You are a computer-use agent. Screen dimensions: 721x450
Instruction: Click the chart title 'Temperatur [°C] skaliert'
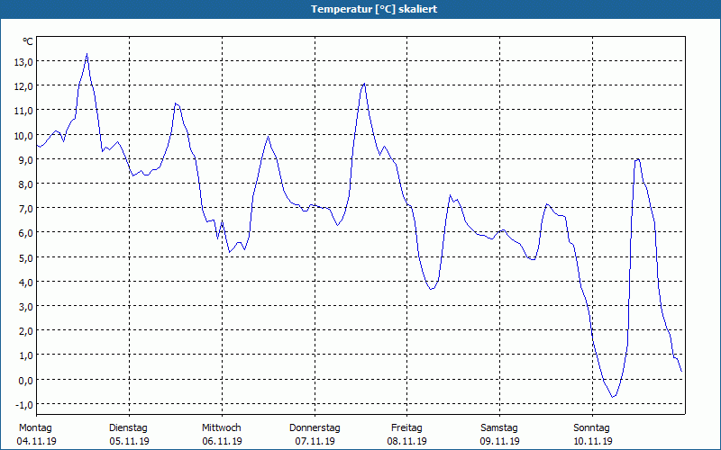pyautogui.click(x=374, y=9)
